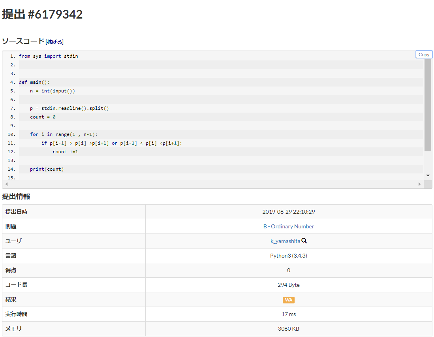Click the Copy button for source code
This screenshot has height=337, width=434.
pyautogui.click(x=424, y=55)
